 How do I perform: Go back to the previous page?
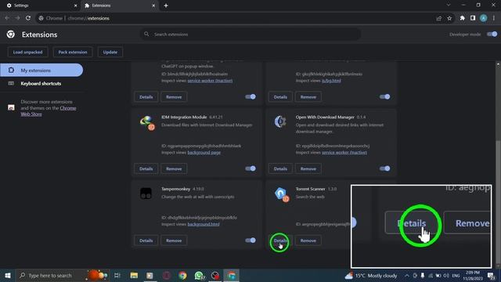click(x=7, y=18)
